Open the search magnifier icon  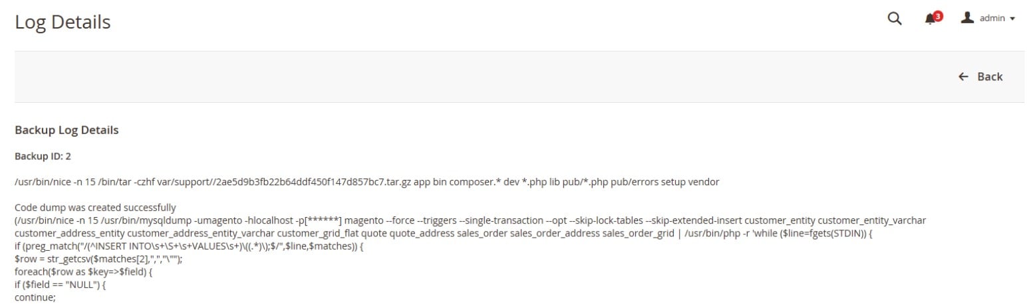coord(895,19)
